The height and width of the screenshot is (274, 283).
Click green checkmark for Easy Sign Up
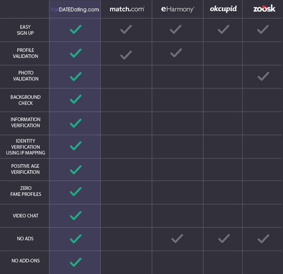pos(76,29)
